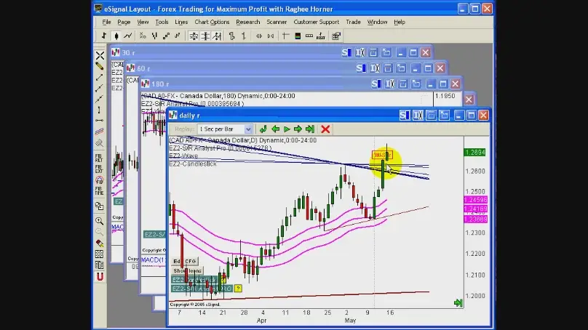
Task: Click the compress bar spacing icon
Action: click(x=271, y=36)
